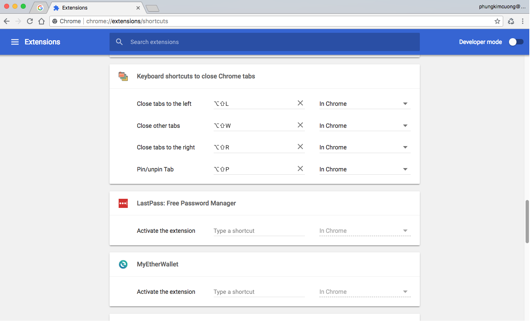Open scope dropdown for Pin/unpin Tab
Image resolution: width=531 pixels, height=332 pixels.
365,169
